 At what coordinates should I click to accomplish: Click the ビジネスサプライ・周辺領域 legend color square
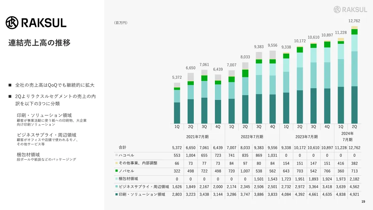click(x=117, y=186)
